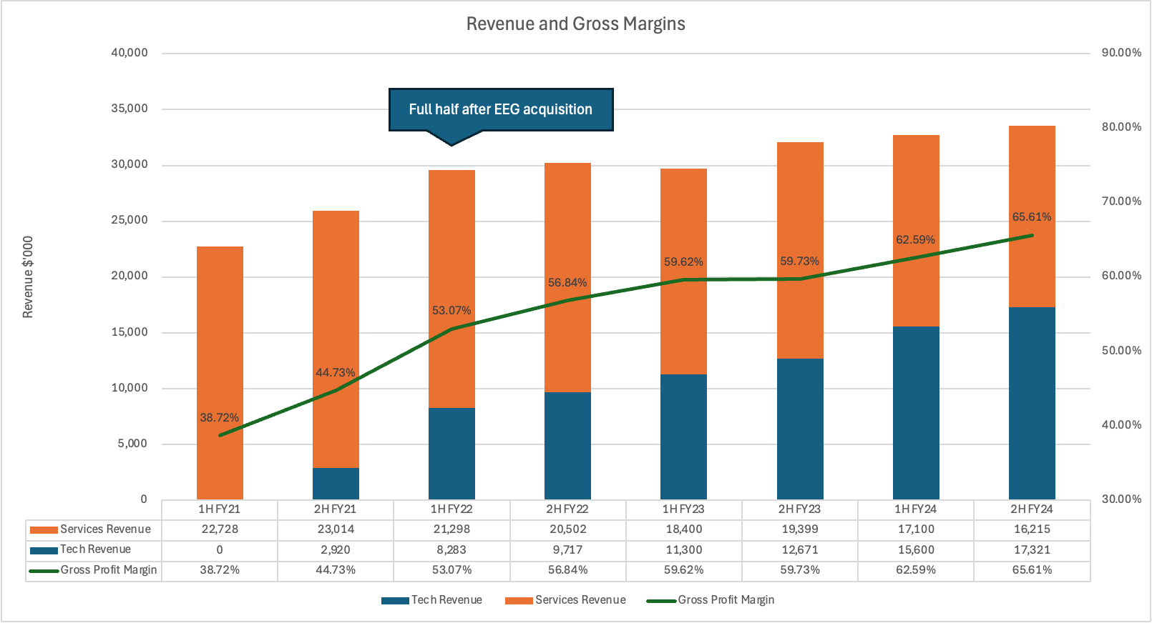Click the 90.00% right axis label

[1121, 53]
